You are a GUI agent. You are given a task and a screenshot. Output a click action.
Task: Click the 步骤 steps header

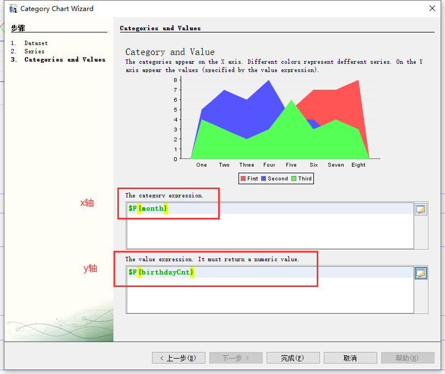[18, 28]
